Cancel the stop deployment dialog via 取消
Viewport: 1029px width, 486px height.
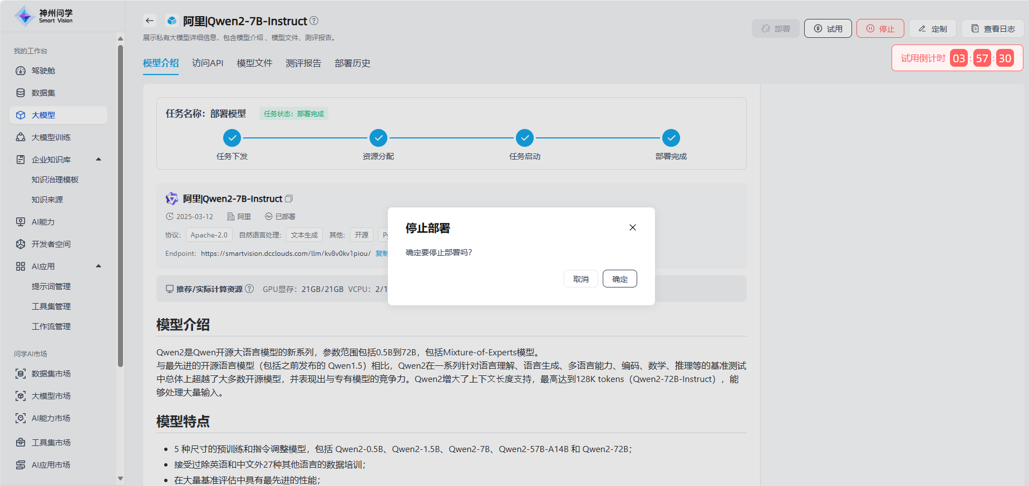(580, 279)
